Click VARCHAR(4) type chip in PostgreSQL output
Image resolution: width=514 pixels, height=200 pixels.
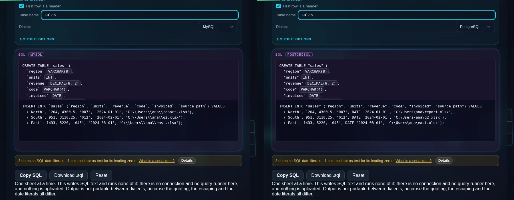click(x=312, y=89)
